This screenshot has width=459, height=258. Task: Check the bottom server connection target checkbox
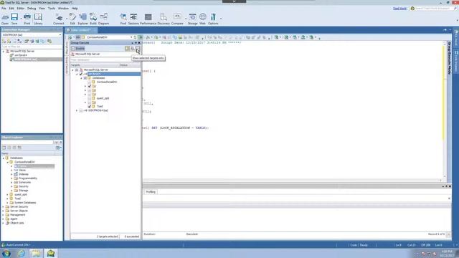click(81, 110)
